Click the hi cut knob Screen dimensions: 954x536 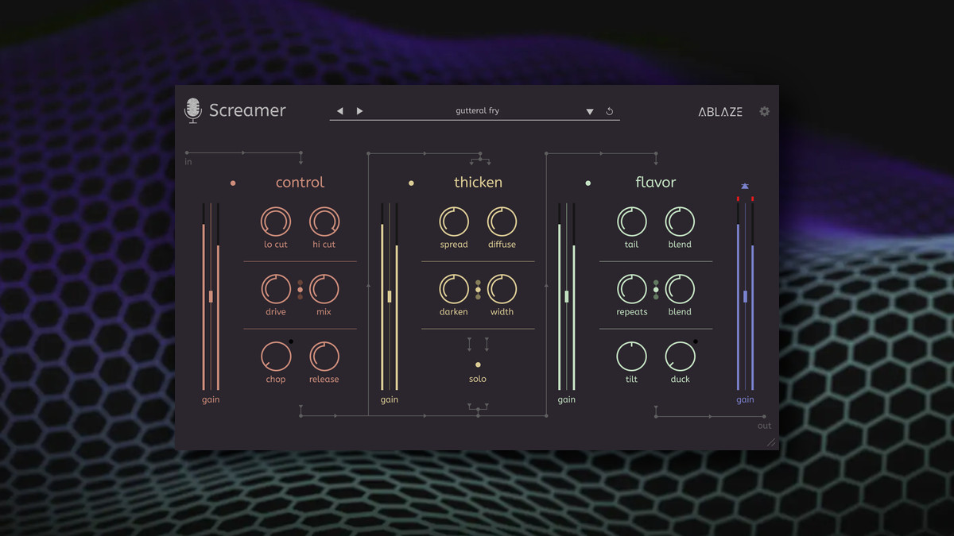click(324, 222)
